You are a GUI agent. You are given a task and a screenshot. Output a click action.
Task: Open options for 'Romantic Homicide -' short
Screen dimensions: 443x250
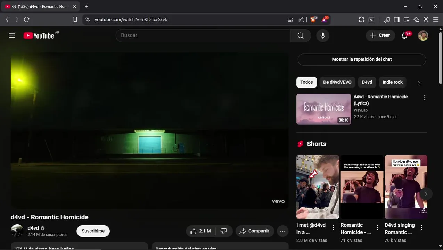click(378, 228)
